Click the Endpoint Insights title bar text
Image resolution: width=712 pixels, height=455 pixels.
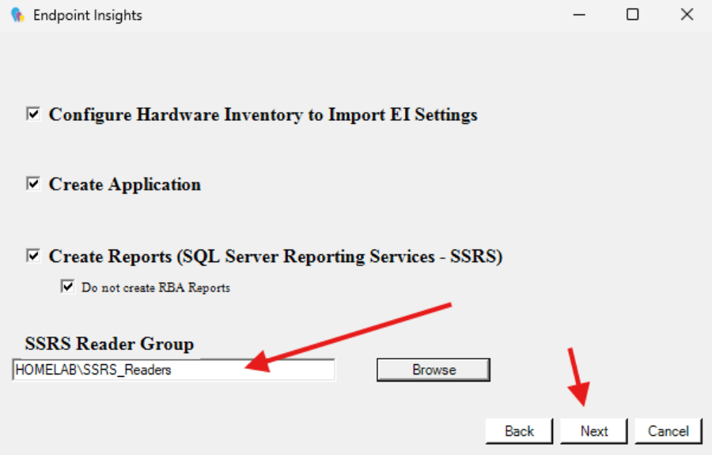coord(87,14)
